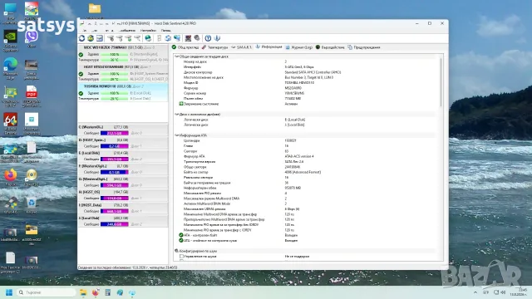Image resolution: width=532 pixels, height=299 pixels.
Task: Click the third disk test icon with green mark
Action: point(128,38)
